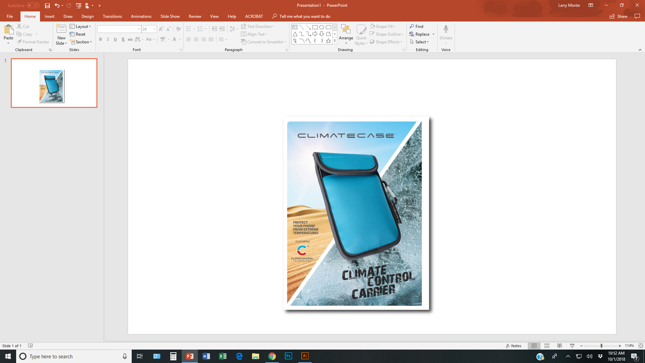Click the Find button

417,26
